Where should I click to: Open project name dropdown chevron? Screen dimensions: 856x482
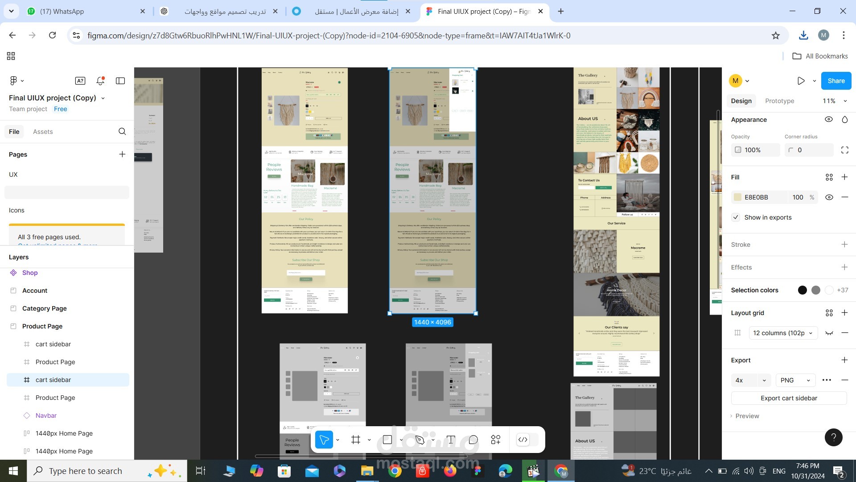tap(103, 98)
